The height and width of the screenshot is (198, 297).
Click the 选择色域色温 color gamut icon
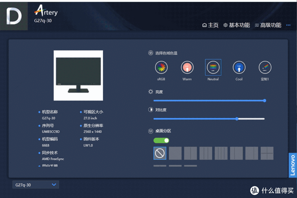[151, 53]
